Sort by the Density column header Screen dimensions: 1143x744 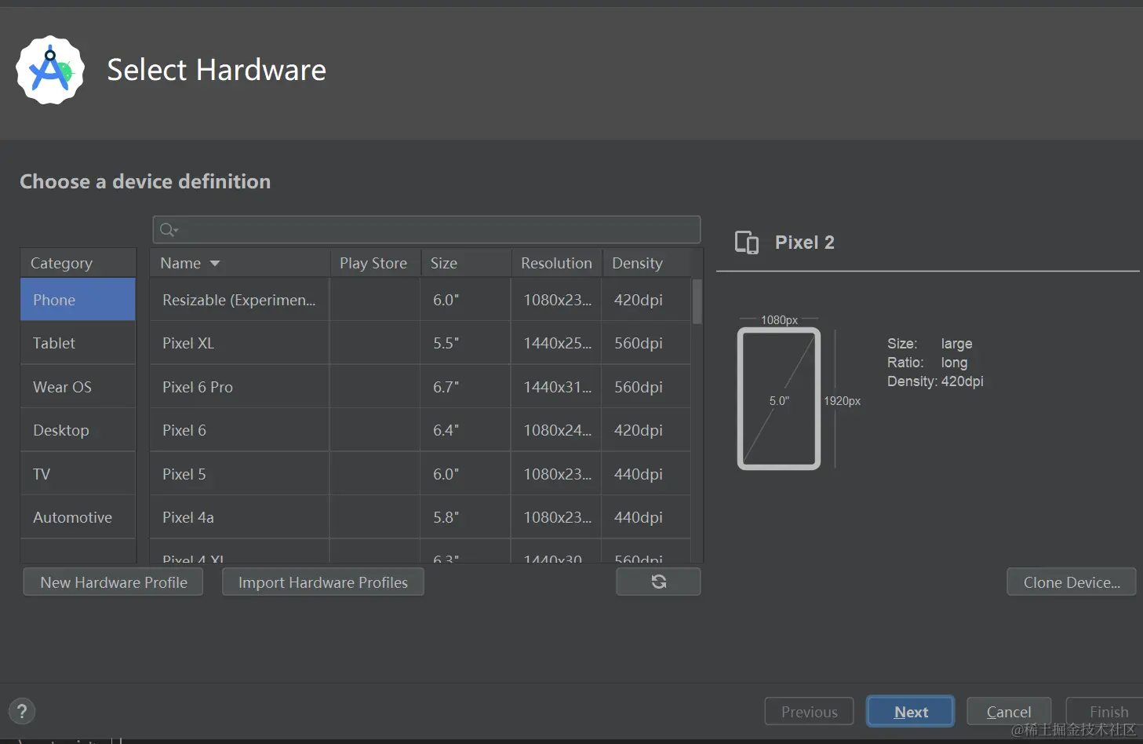tap(637, 264)
